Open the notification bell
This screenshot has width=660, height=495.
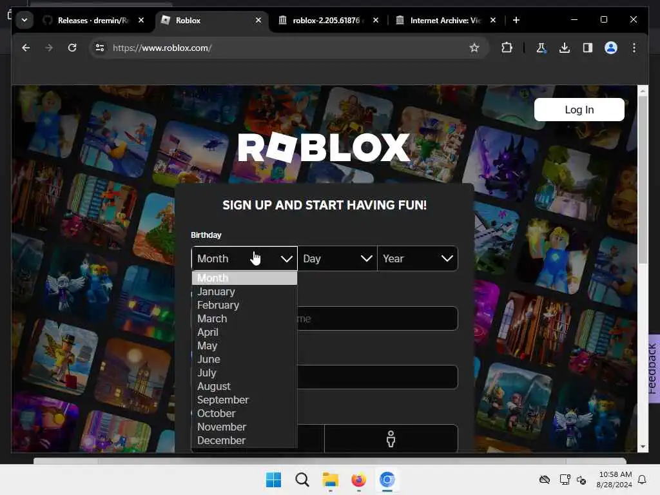coord(643,480)
